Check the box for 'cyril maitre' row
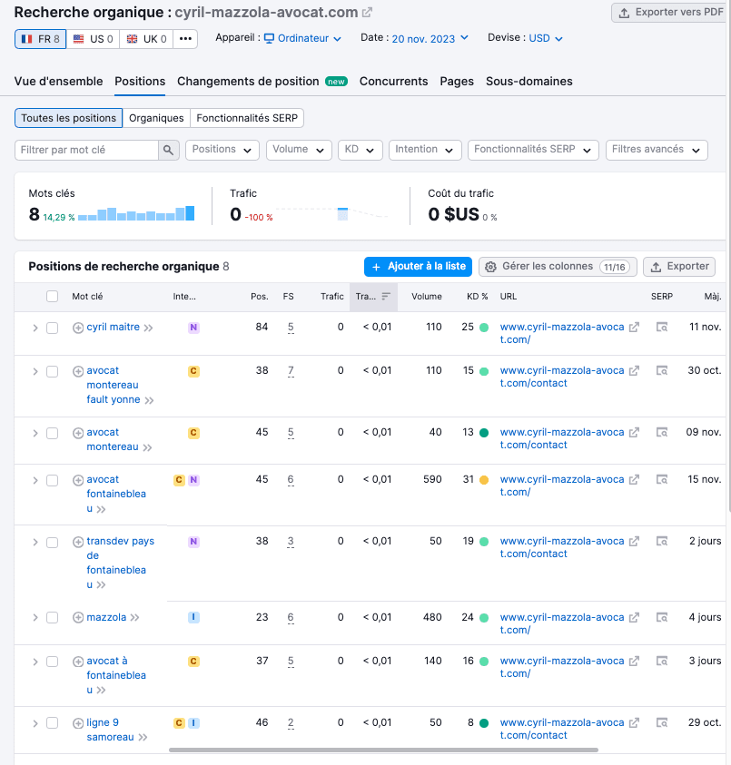This screenshot has width=731, height=765. coord(52,328)
